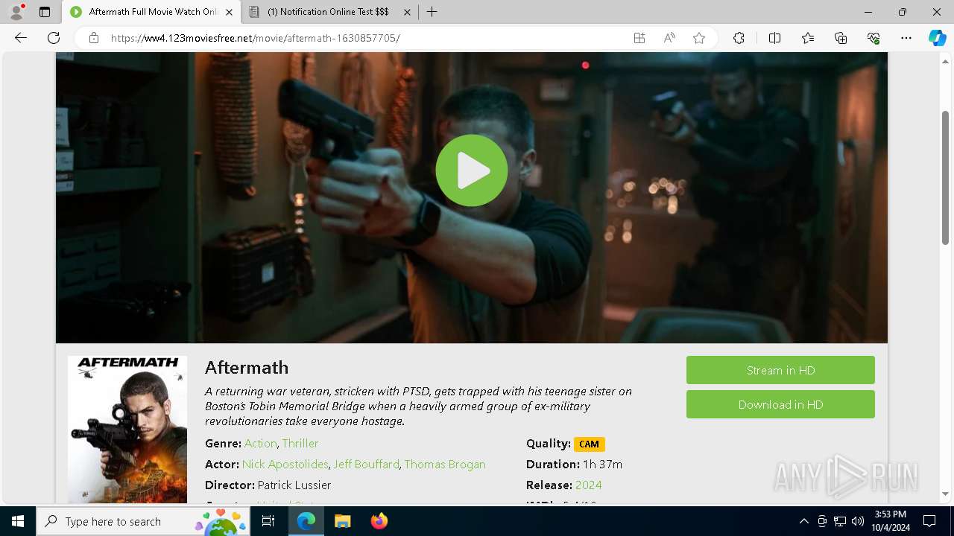Click the 1h 37m duration text
The image size is (954, 536).
coord(602,464)
